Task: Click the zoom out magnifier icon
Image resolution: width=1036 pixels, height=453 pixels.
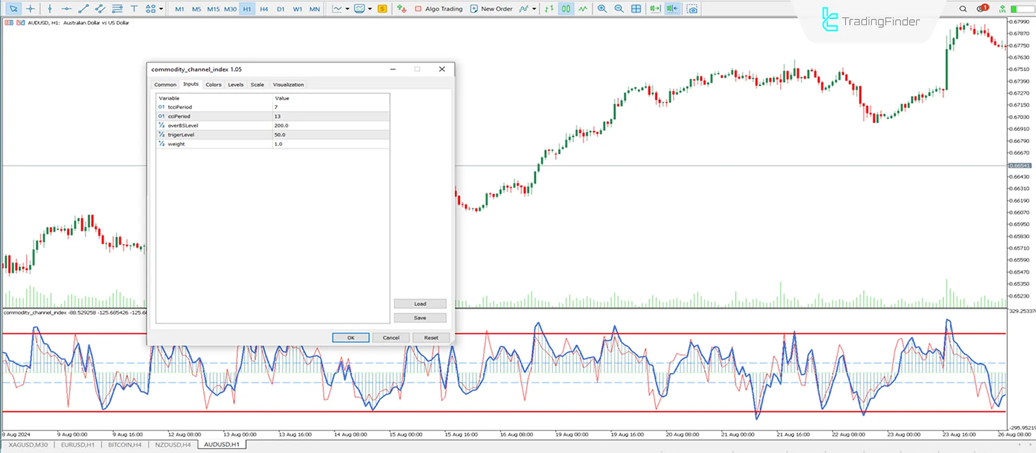Action: [x=619, y=9]
